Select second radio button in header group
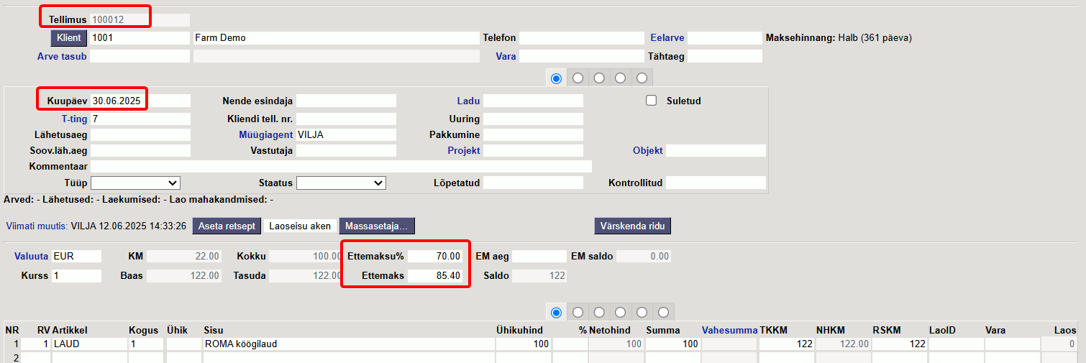 [578, 78]
